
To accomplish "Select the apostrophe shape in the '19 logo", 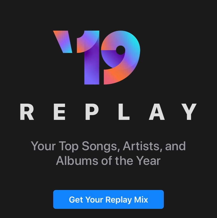I will click(63, 42).
